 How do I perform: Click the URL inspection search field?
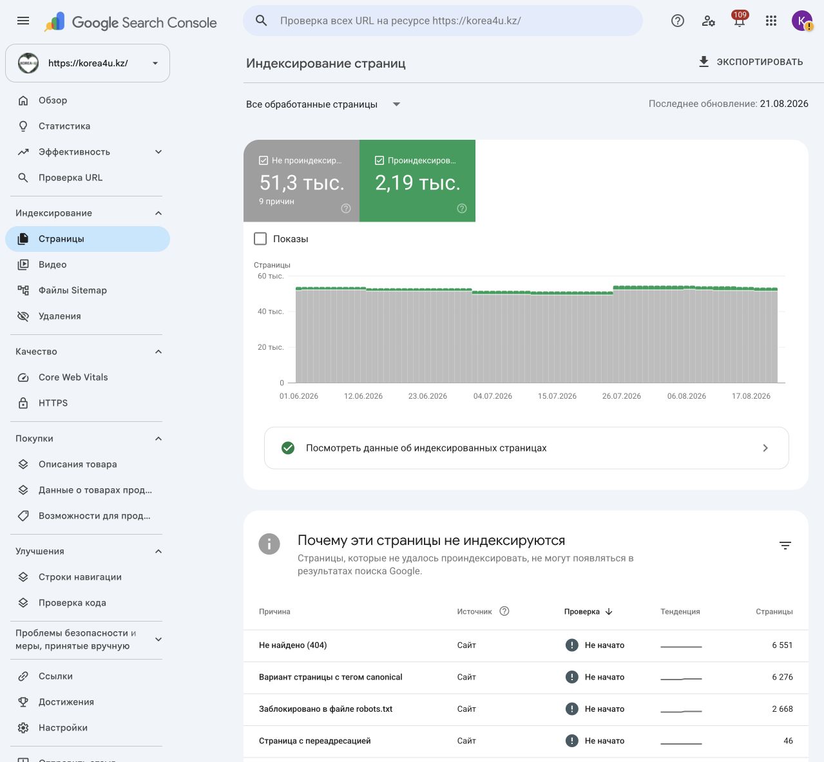(443, 21)
